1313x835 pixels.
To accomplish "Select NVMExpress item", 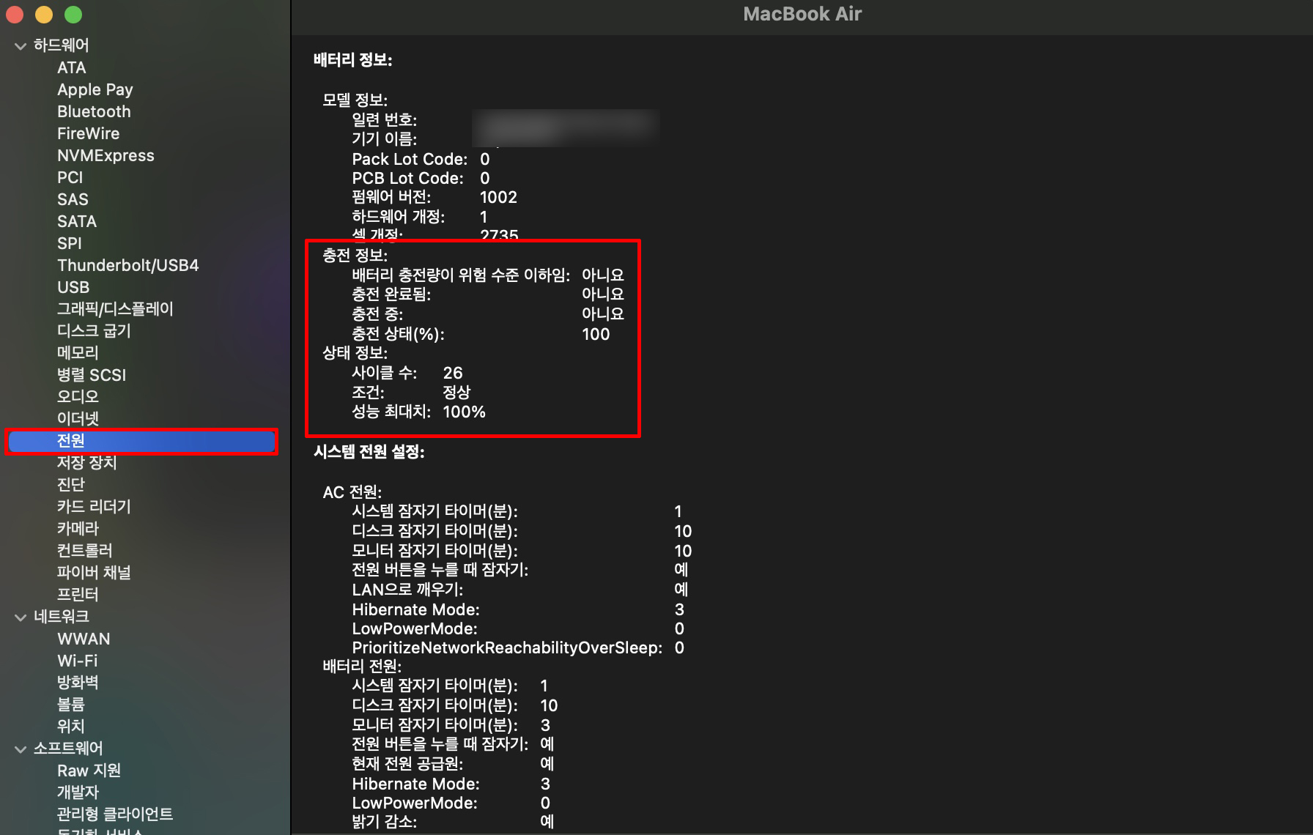I will click(106, 155).
